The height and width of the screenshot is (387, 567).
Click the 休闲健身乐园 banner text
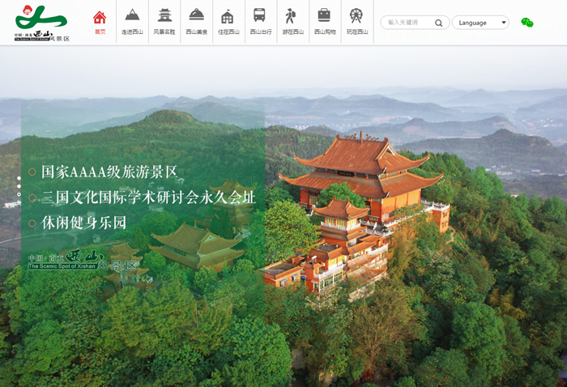tap(84, 222)
